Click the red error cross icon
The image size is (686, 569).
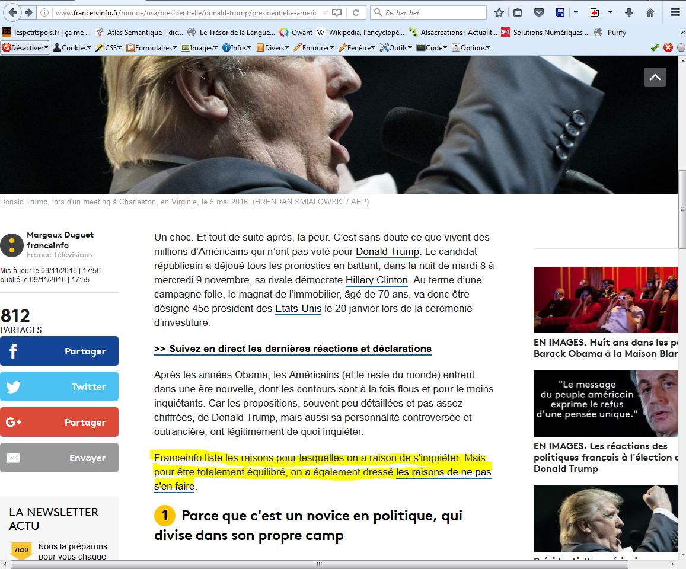(x=668, y=47)
